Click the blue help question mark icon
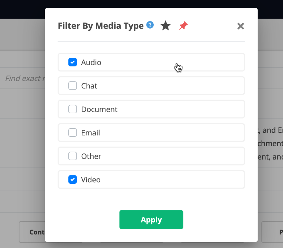The width and height of the screenshot is (283, 248). point(150,25)
